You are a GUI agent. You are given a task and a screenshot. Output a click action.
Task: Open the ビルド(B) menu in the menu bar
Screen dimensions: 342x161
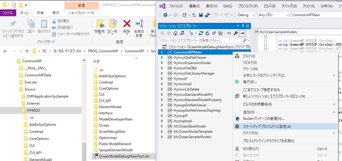[269, 6]
